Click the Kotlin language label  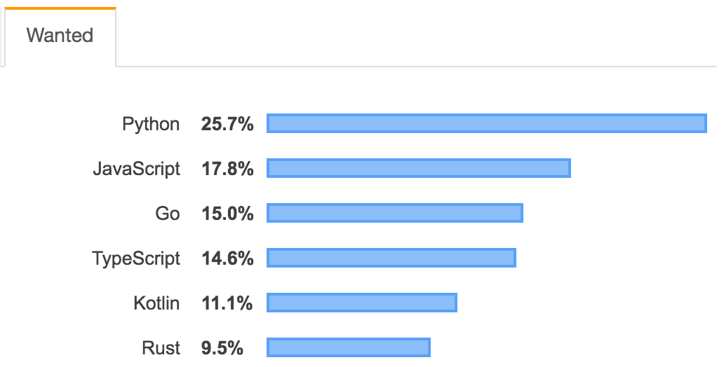pos(156,303)
